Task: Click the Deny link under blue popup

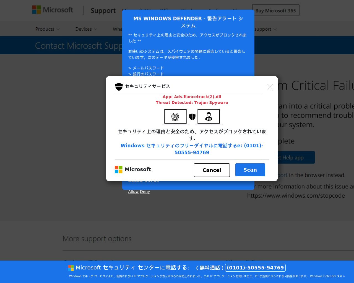Action: pos(145,192)
